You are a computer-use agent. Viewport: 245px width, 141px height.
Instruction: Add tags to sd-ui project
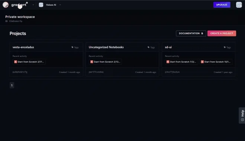point(228,47)
